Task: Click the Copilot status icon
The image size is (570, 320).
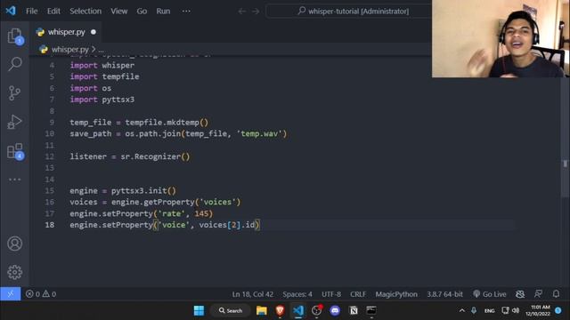Action: pos(520,294)
